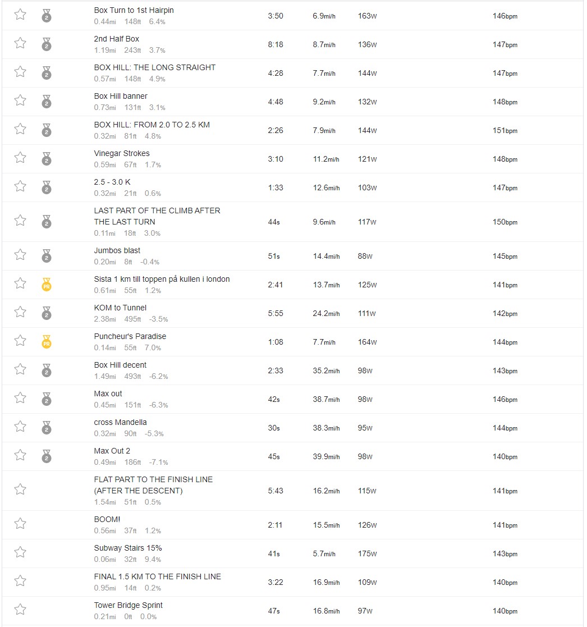The height and width of the screenshot is (627, 587).
Task: Click the PR medal for Puncheur's Paradise
Action: [x=47, y=341]
